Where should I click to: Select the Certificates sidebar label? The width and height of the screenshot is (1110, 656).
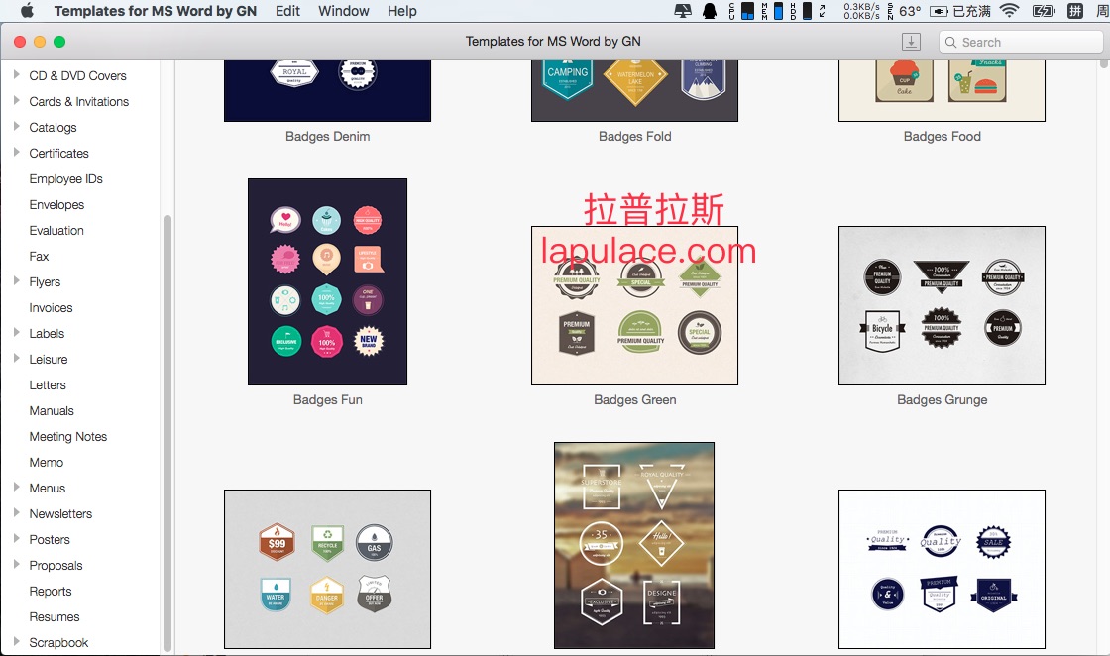(x=58, y=153)
